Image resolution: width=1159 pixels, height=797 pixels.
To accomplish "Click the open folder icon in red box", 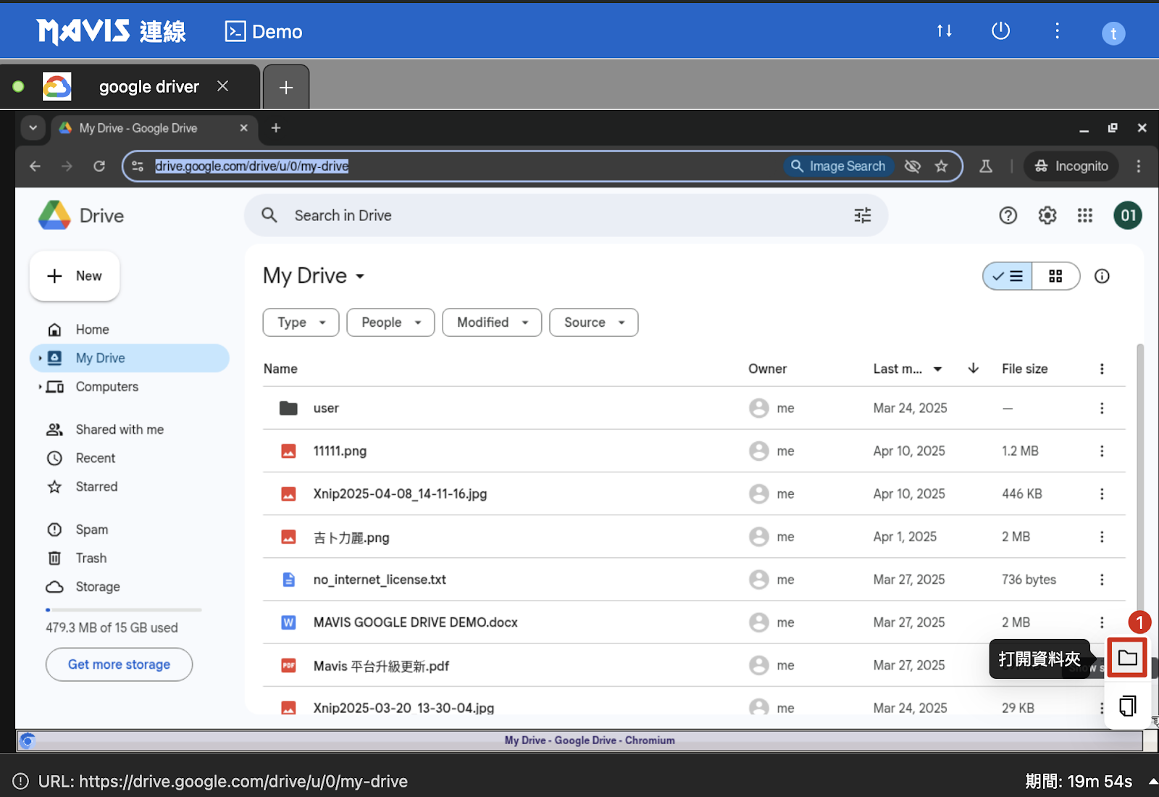I will [1127, 658].
